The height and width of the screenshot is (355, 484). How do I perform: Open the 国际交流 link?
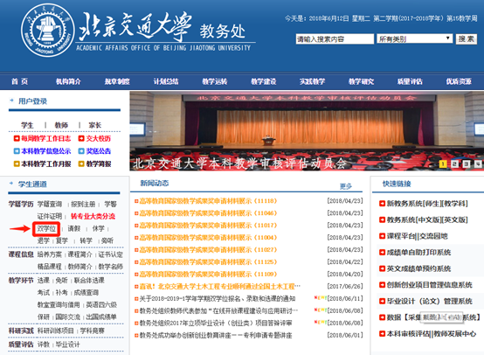tap(67, 317)
